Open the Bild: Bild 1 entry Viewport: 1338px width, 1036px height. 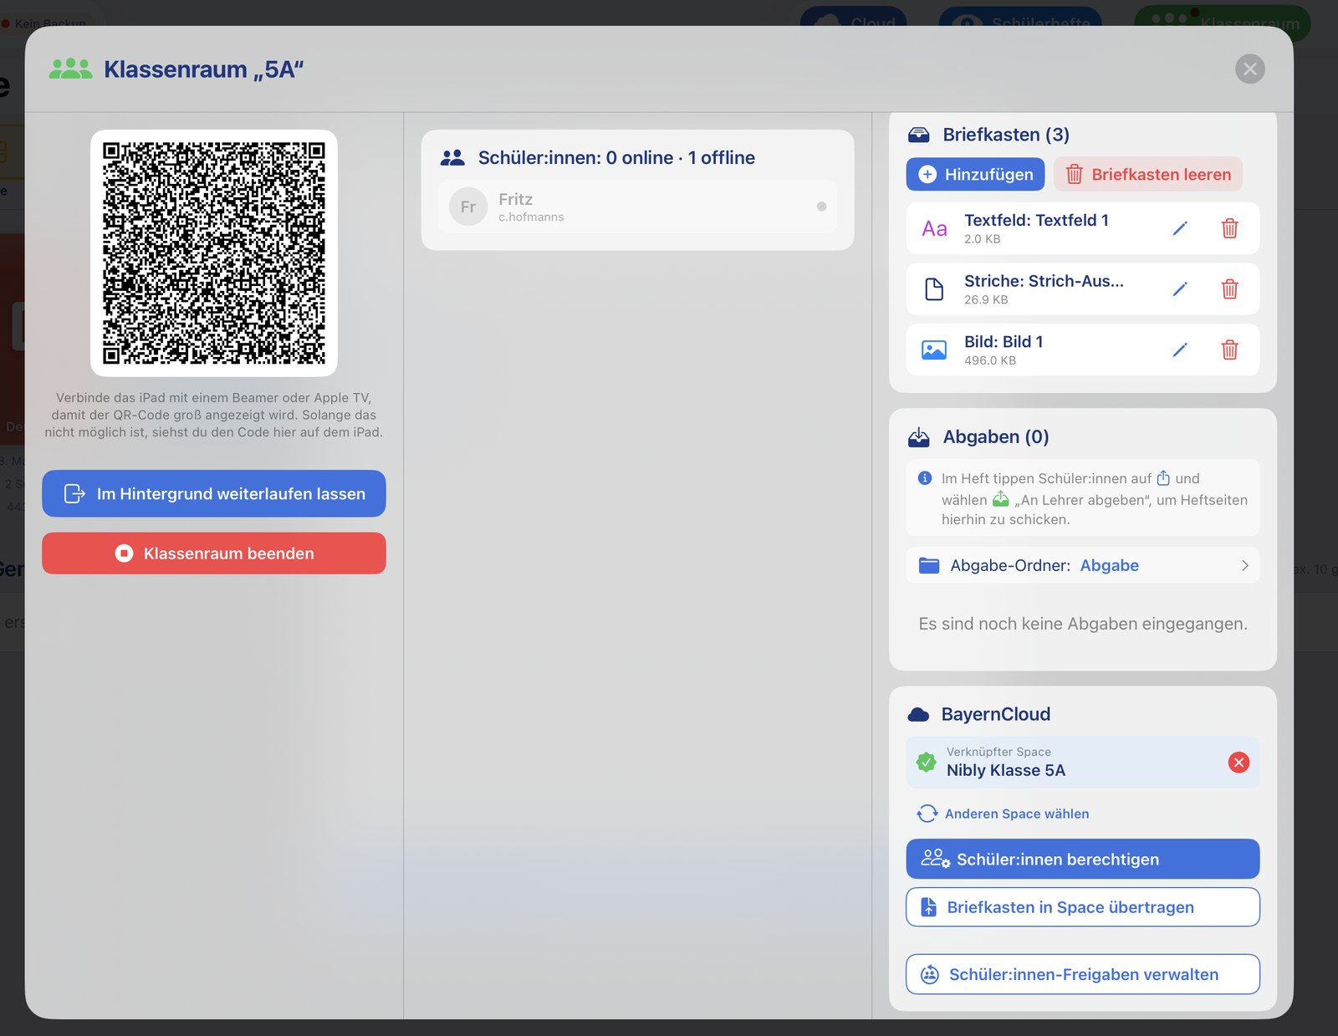pos(1082,350)
